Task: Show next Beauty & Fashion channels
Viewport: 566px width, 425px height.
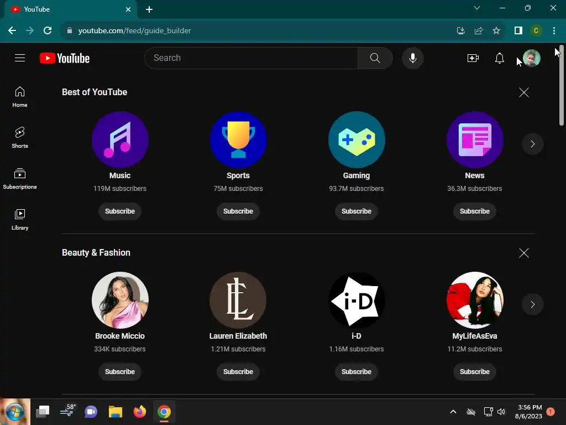Action: [x=532, y=304]
